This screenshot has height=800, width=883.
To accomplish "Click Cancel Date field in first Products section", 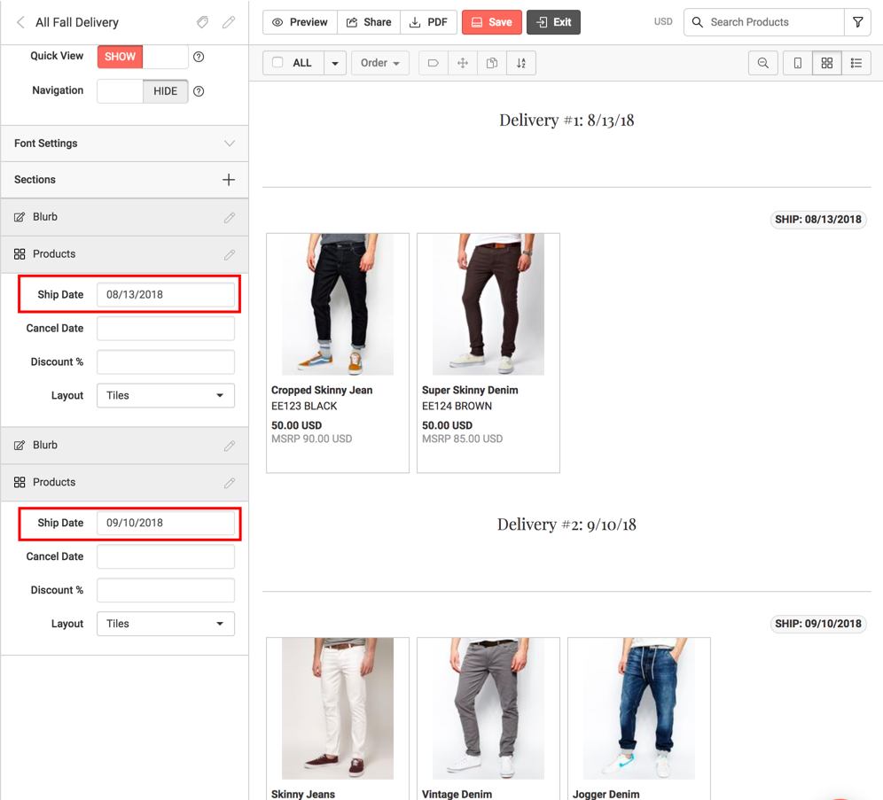I will pyautogui.click(x=166, y=329).
